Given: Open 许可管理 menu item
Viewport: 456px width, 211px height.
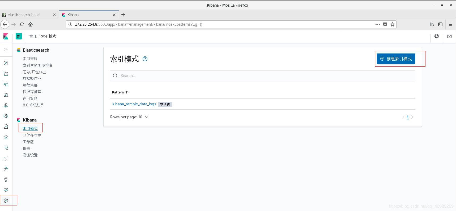Looking at the screenshot, I should click(30, 98).
